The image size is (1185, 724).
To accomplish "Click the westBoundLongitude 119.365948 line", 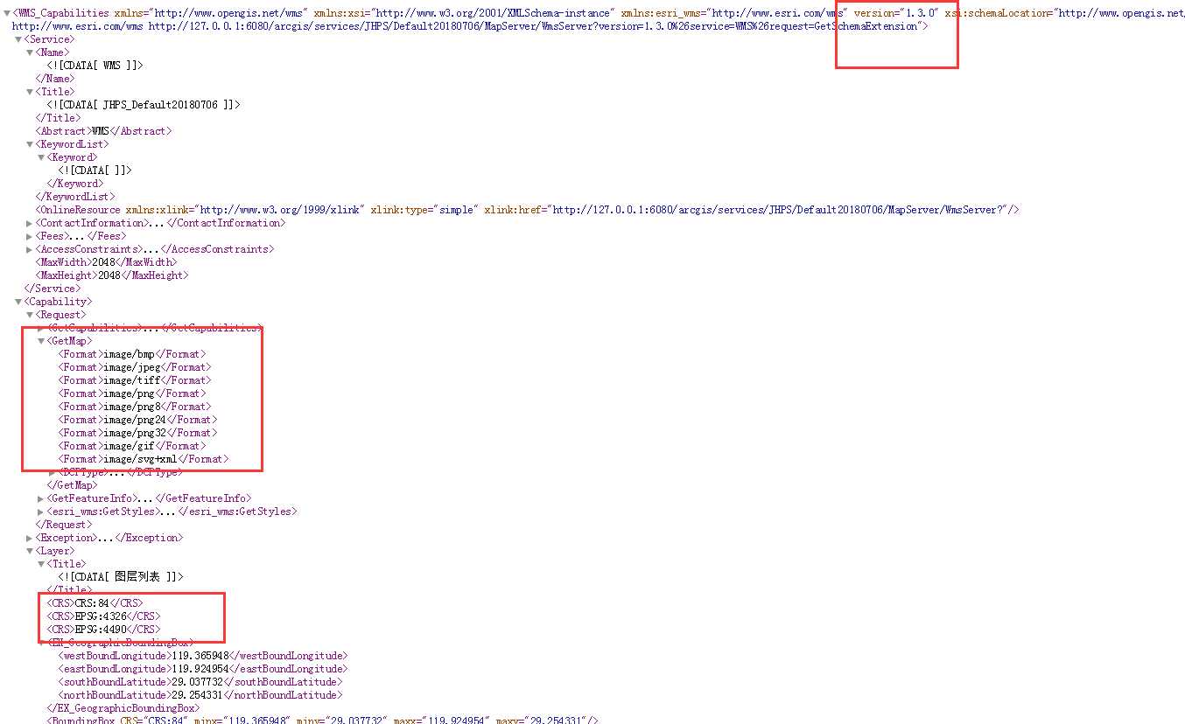I will 203,656.
